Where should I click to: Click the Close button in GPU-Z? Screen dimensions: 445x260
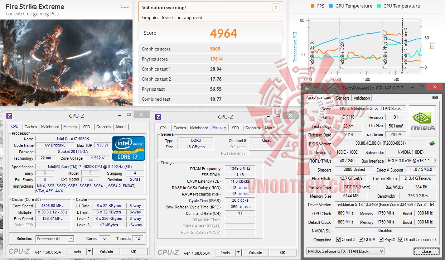(426, 251)
